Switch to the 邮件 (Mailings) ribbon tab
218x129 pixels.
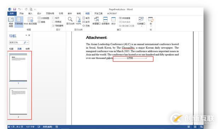click(70, 13)
